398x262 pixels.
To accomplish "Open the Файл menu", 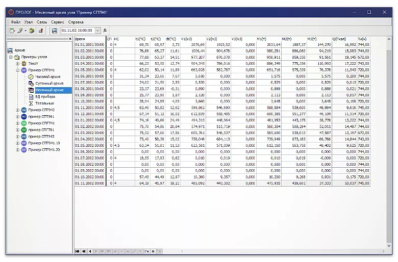I will click(x=15, y=22).
